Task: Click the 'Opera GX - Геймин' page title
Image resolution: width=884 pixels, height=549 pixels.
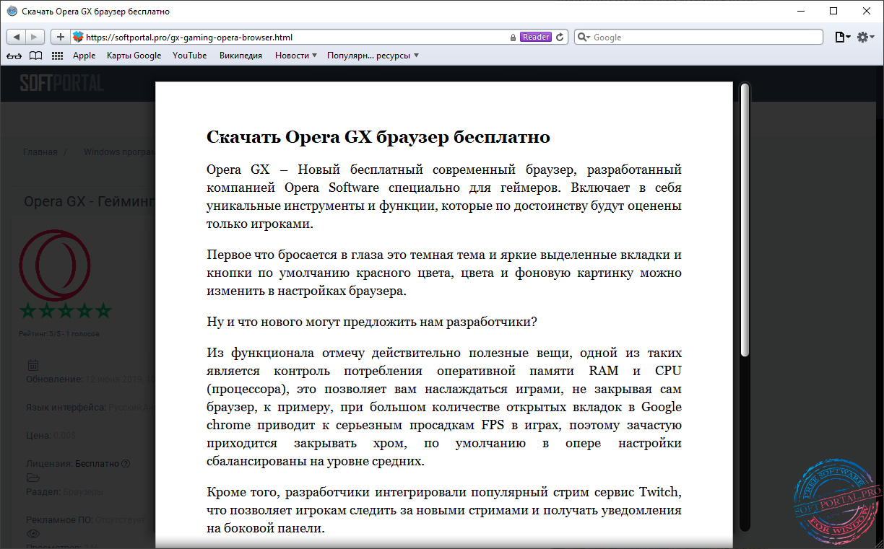Action: [90, 201]
